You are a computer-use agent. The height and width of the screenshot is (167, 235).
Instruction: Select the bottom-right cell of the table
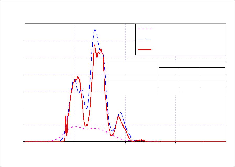pos(213,91)
